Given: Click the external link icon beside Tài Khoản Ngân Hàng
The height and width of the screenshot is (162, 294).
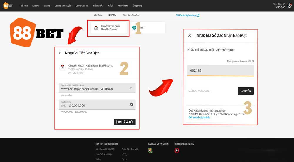Looking at the screenshot, I should (198, 15).
